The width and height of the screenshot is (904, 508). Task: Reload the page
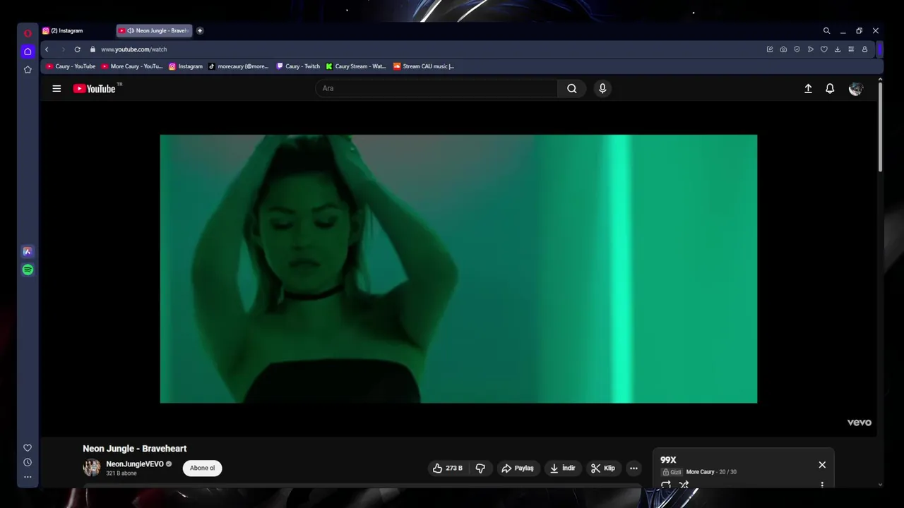pos(77,49)
